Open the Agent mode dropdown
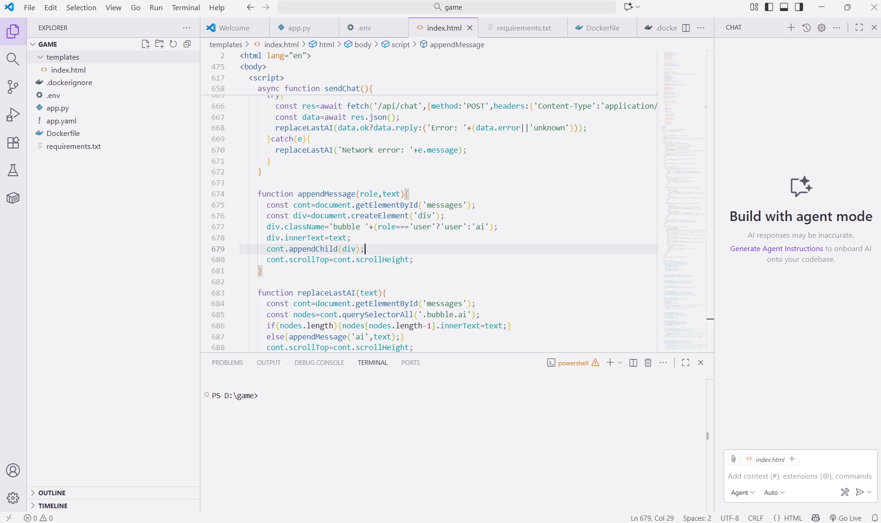This screenshot has width=881, height=523. click(743, 492)
